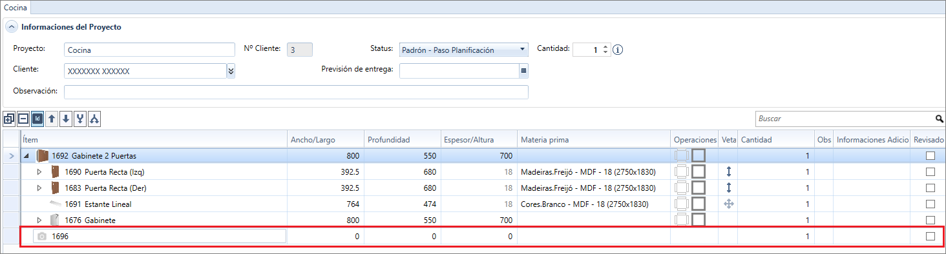946x254 pixels.
Task: Click the door icon of Puerta Recta (Izq)
Action: click(x=55, y=171)
